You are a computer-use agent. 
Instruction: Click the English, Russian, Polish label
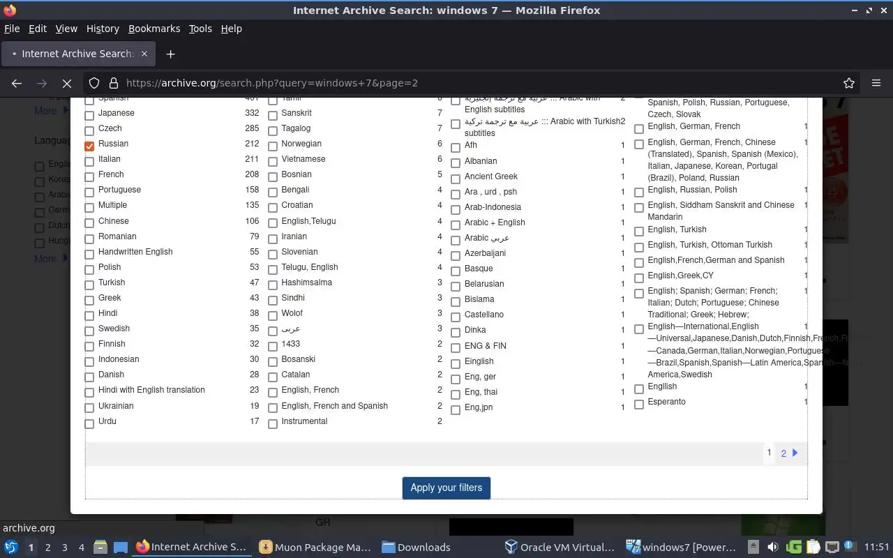coord(692,190)
